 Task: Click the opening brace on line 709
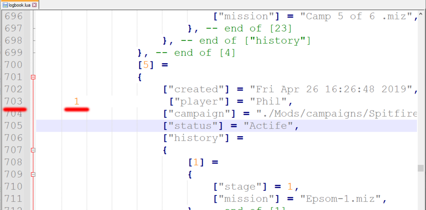(x=190, y=174)
